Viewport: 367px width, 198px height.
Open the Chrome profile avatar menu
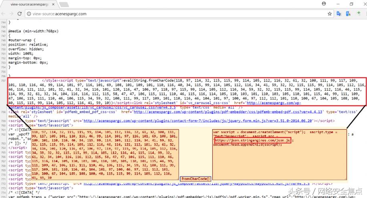click(x=324, y=4)
